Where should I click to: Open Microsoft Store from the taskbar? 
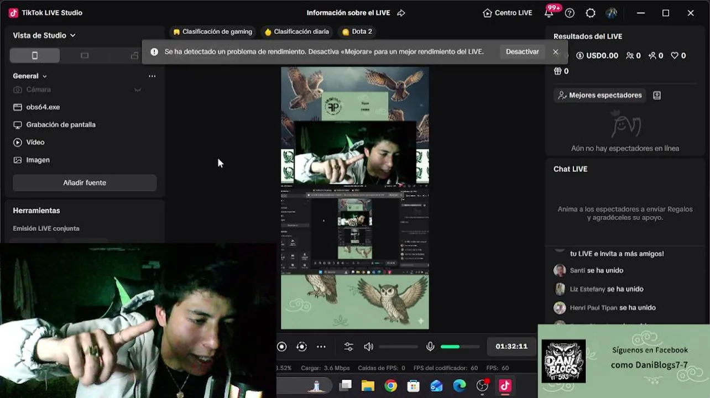tap(414, 386)
